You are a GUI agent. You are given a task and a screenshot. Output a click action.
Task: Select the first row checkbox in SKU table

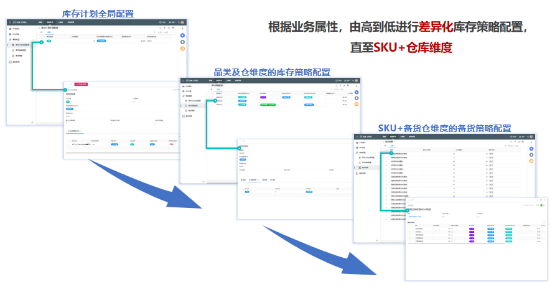tap(386, 153)
